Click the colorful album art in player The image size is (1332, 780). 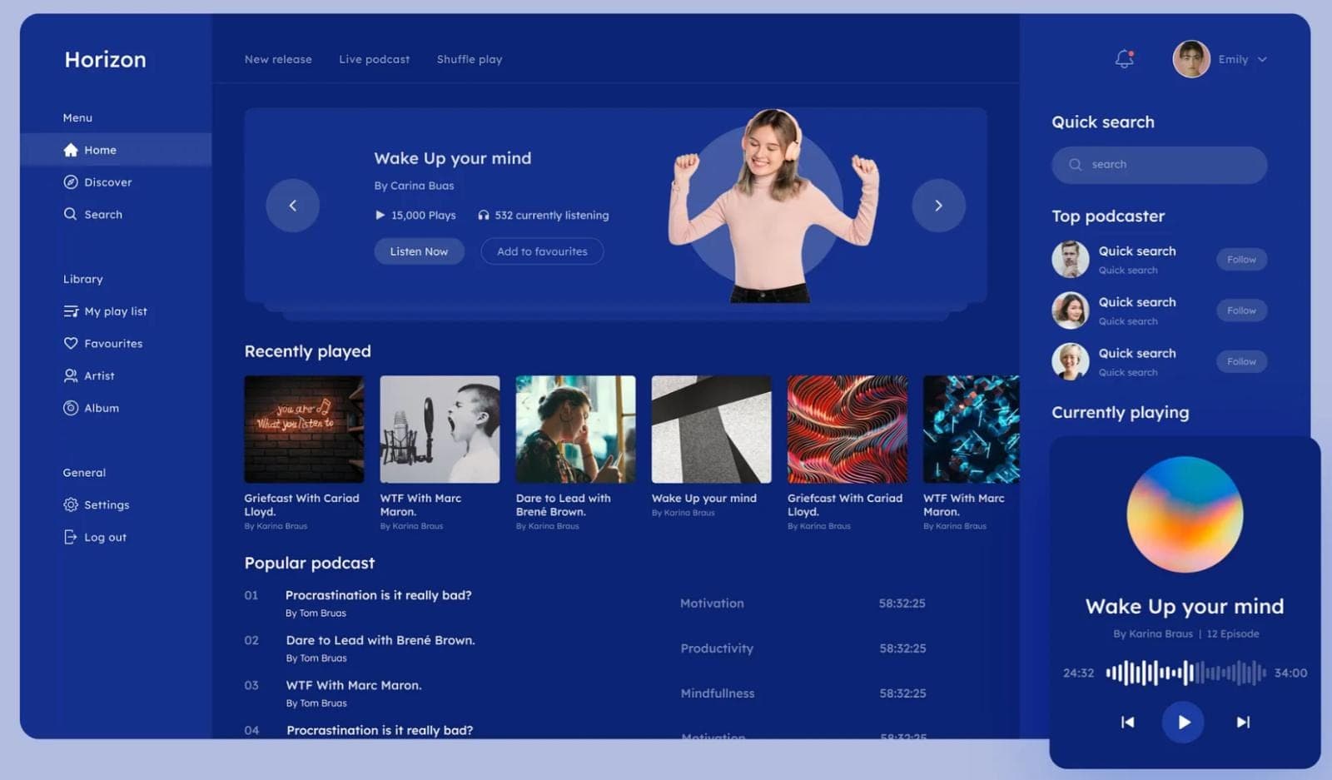point(1185,514)
